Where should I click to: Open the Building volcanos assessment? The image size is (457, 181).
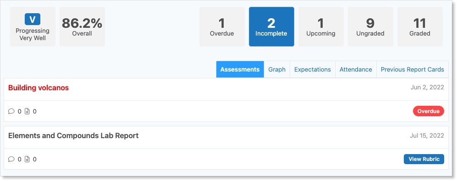pos(39,88)
